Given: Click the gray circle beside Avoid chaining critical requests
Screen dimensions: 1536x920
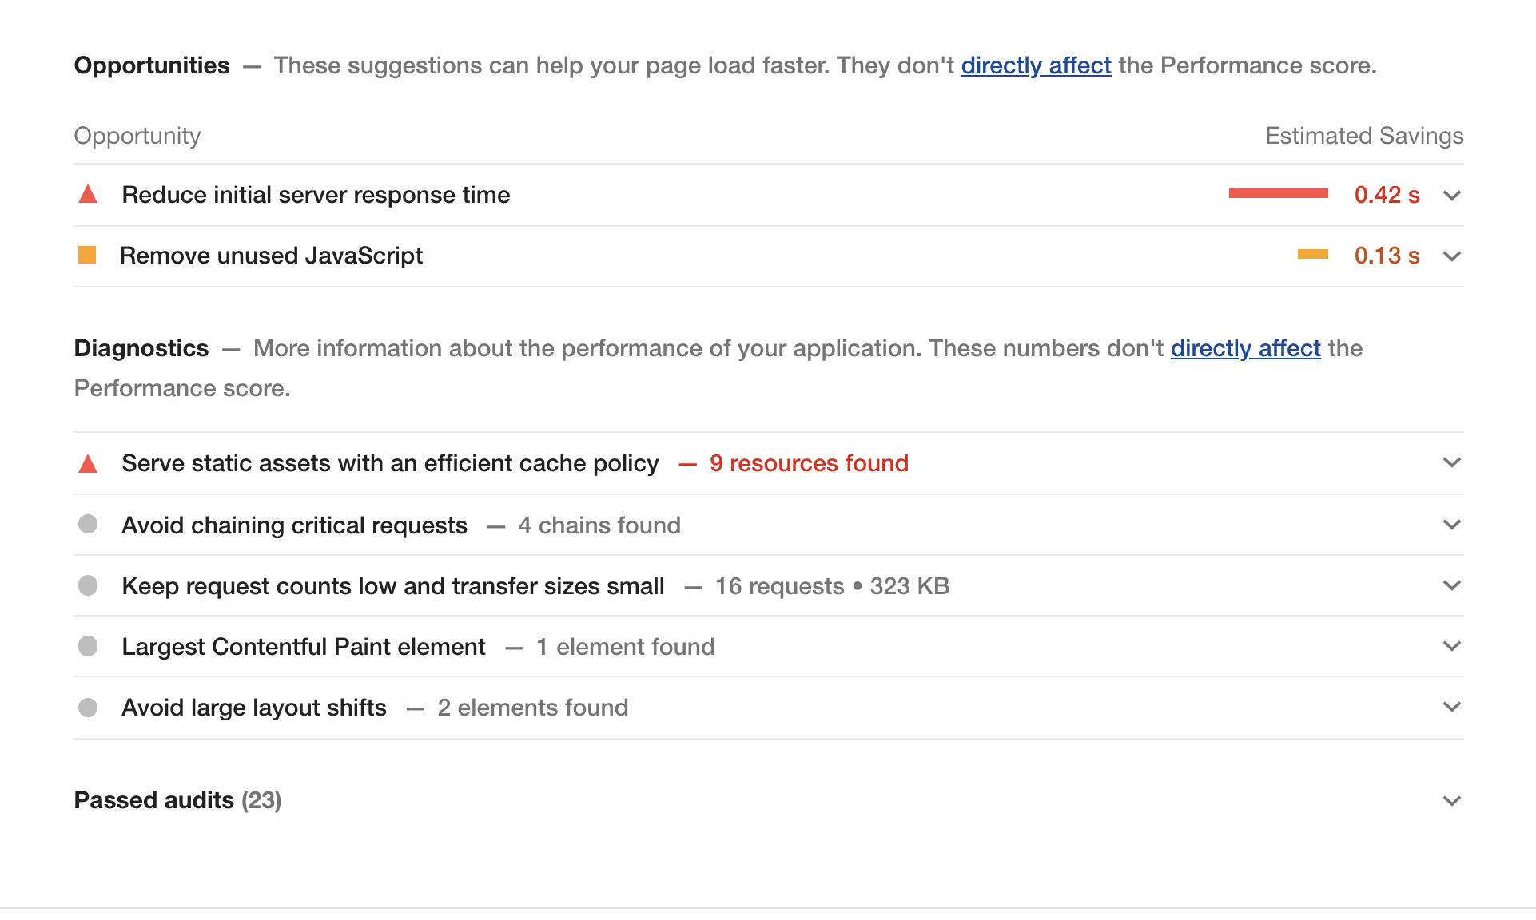Looking at the screenshot, I should 88,525.
